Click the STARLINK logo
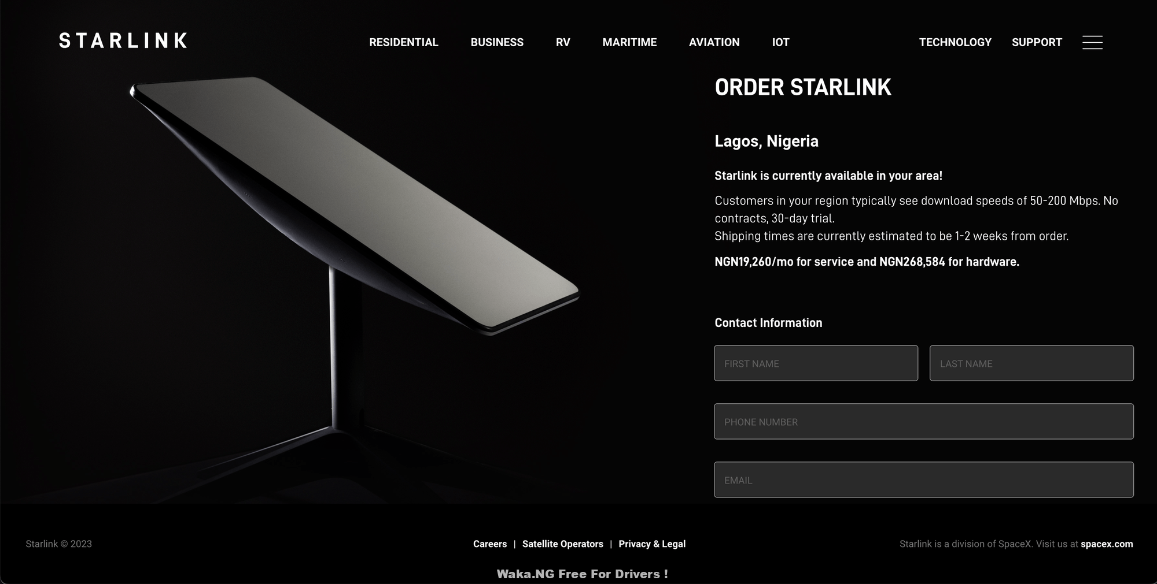Viewport: 1157px width, 584px height. [x=123, y=40]
